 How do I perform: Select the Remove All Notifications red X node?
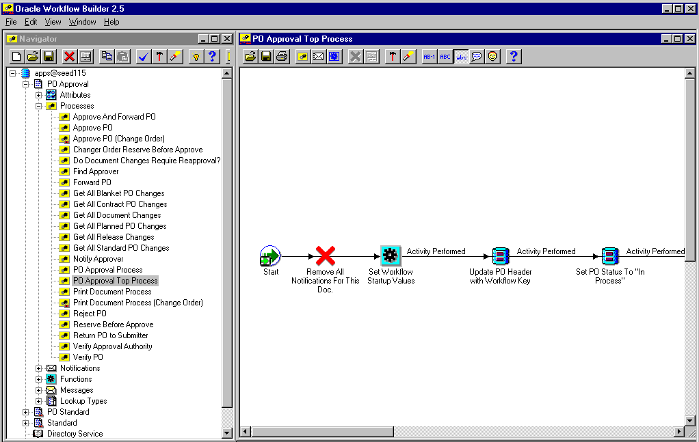(x=326, y=256)
